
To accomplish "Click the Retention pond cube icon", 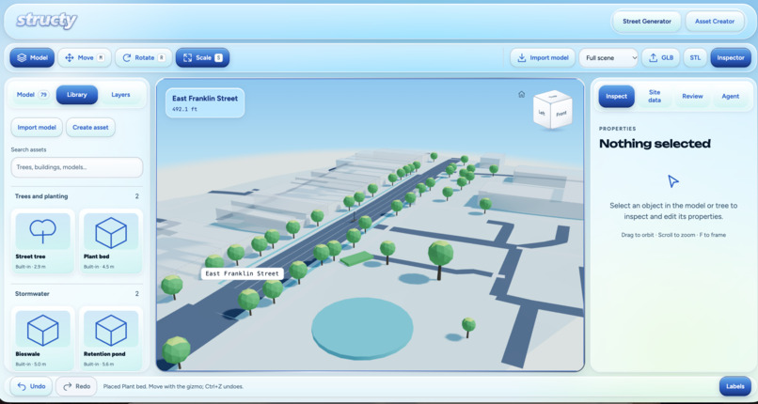I will (x=111, y=329).
